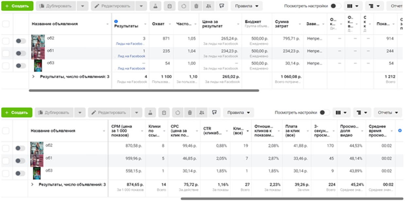Click the flask A/B test icon in top toolbar

point(155,6)
